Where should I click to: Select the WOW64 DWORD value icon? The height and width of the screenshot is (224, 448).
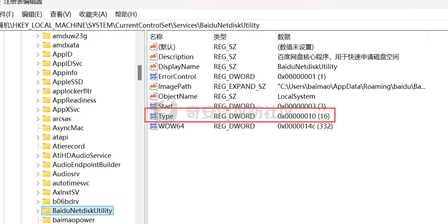click(x=153, y=126)
